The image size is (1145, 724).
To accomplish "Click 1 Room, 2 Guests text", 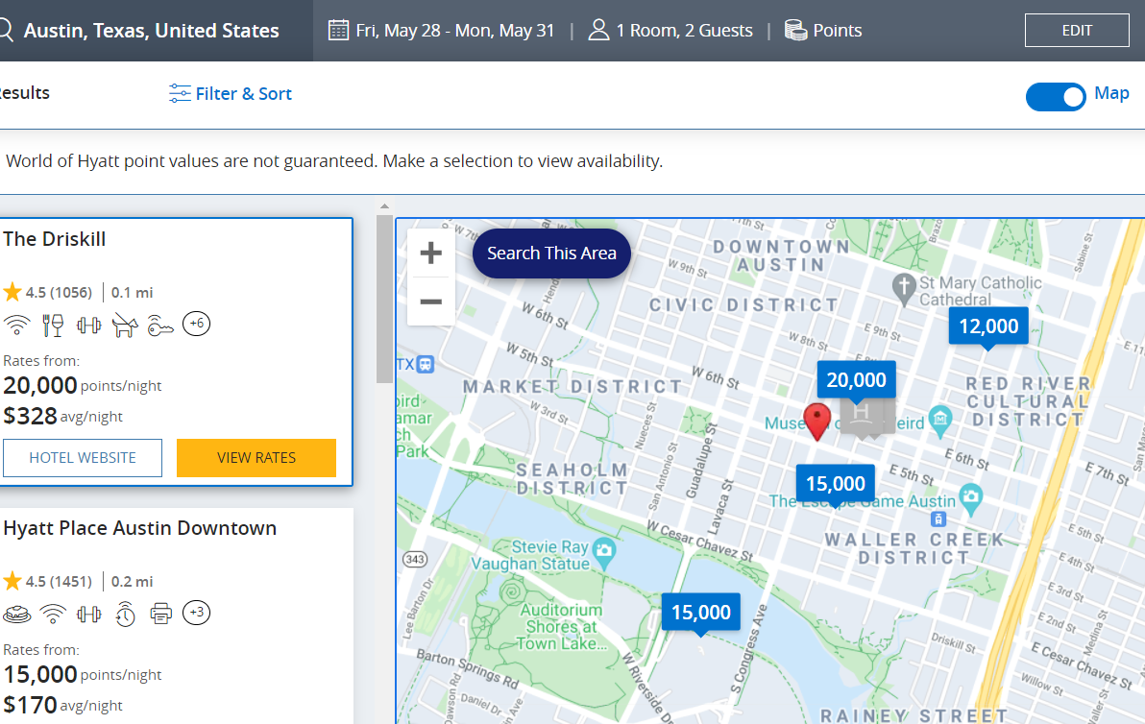I will (x=684, y=31).
